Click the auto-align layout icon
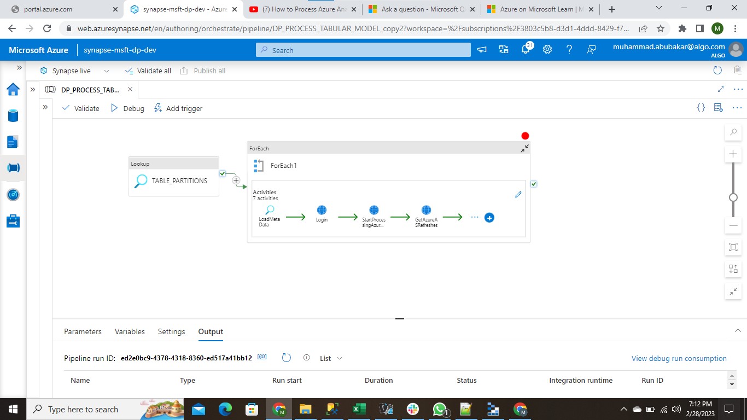Image resolution: width=747 pixels, height=420 pixels. 733,269
